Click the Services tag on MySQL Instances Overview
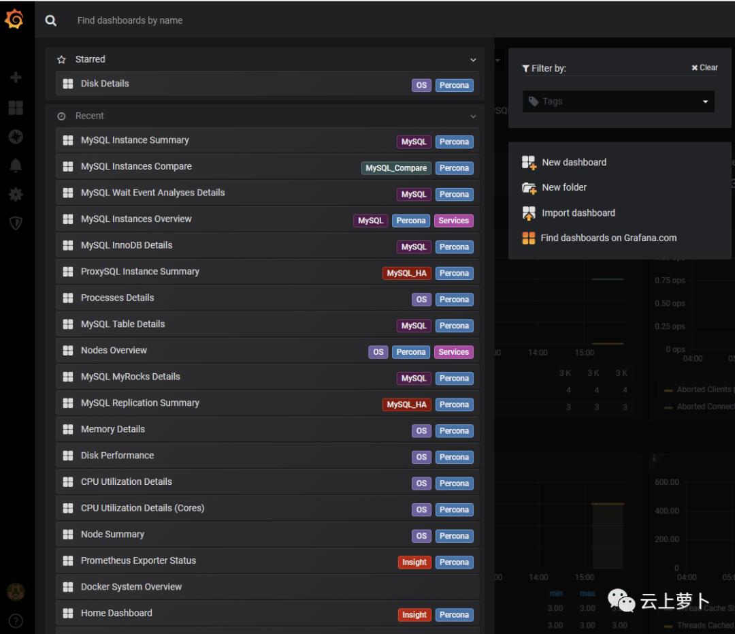The width and height of the screenshot is (735, 634). click(453, 221)
